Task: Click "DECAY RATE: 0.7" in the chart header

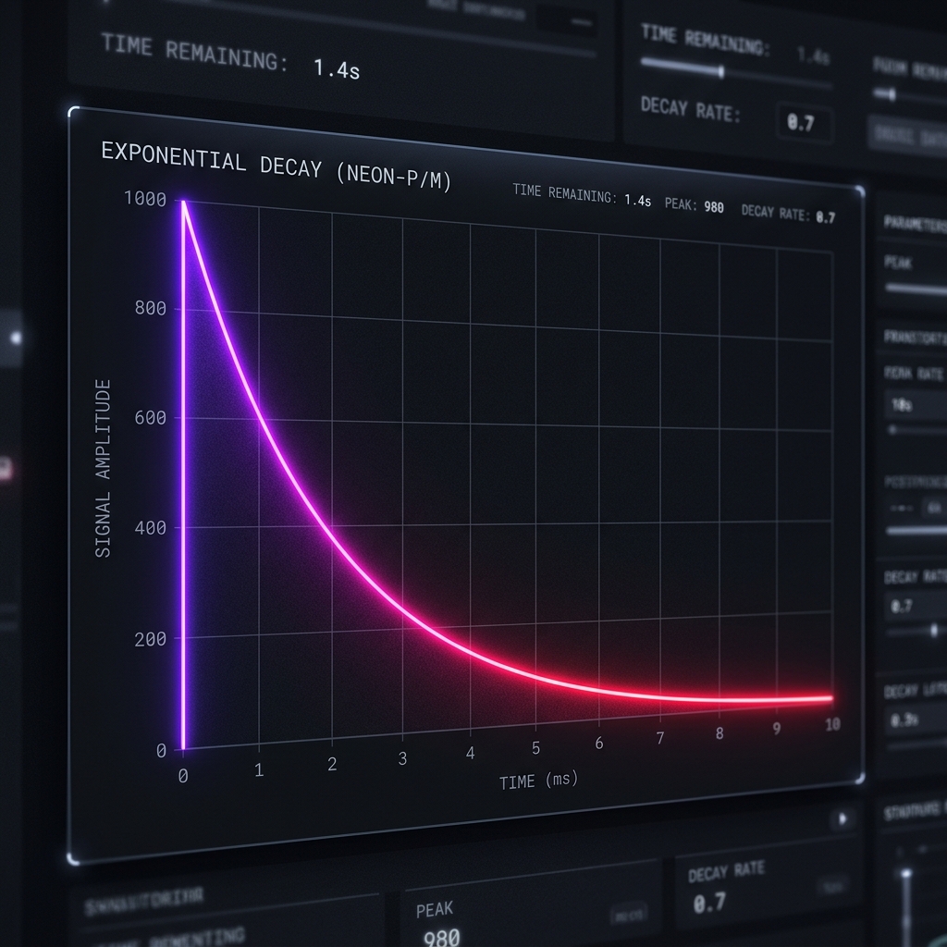Action: (788, 214)
